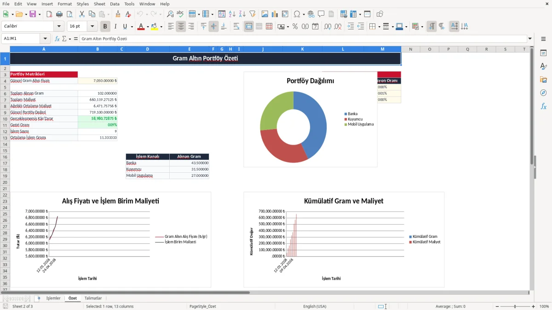Insert a chart
The height and width of the screenshot is (310, 552).
[x=275, y=14]
